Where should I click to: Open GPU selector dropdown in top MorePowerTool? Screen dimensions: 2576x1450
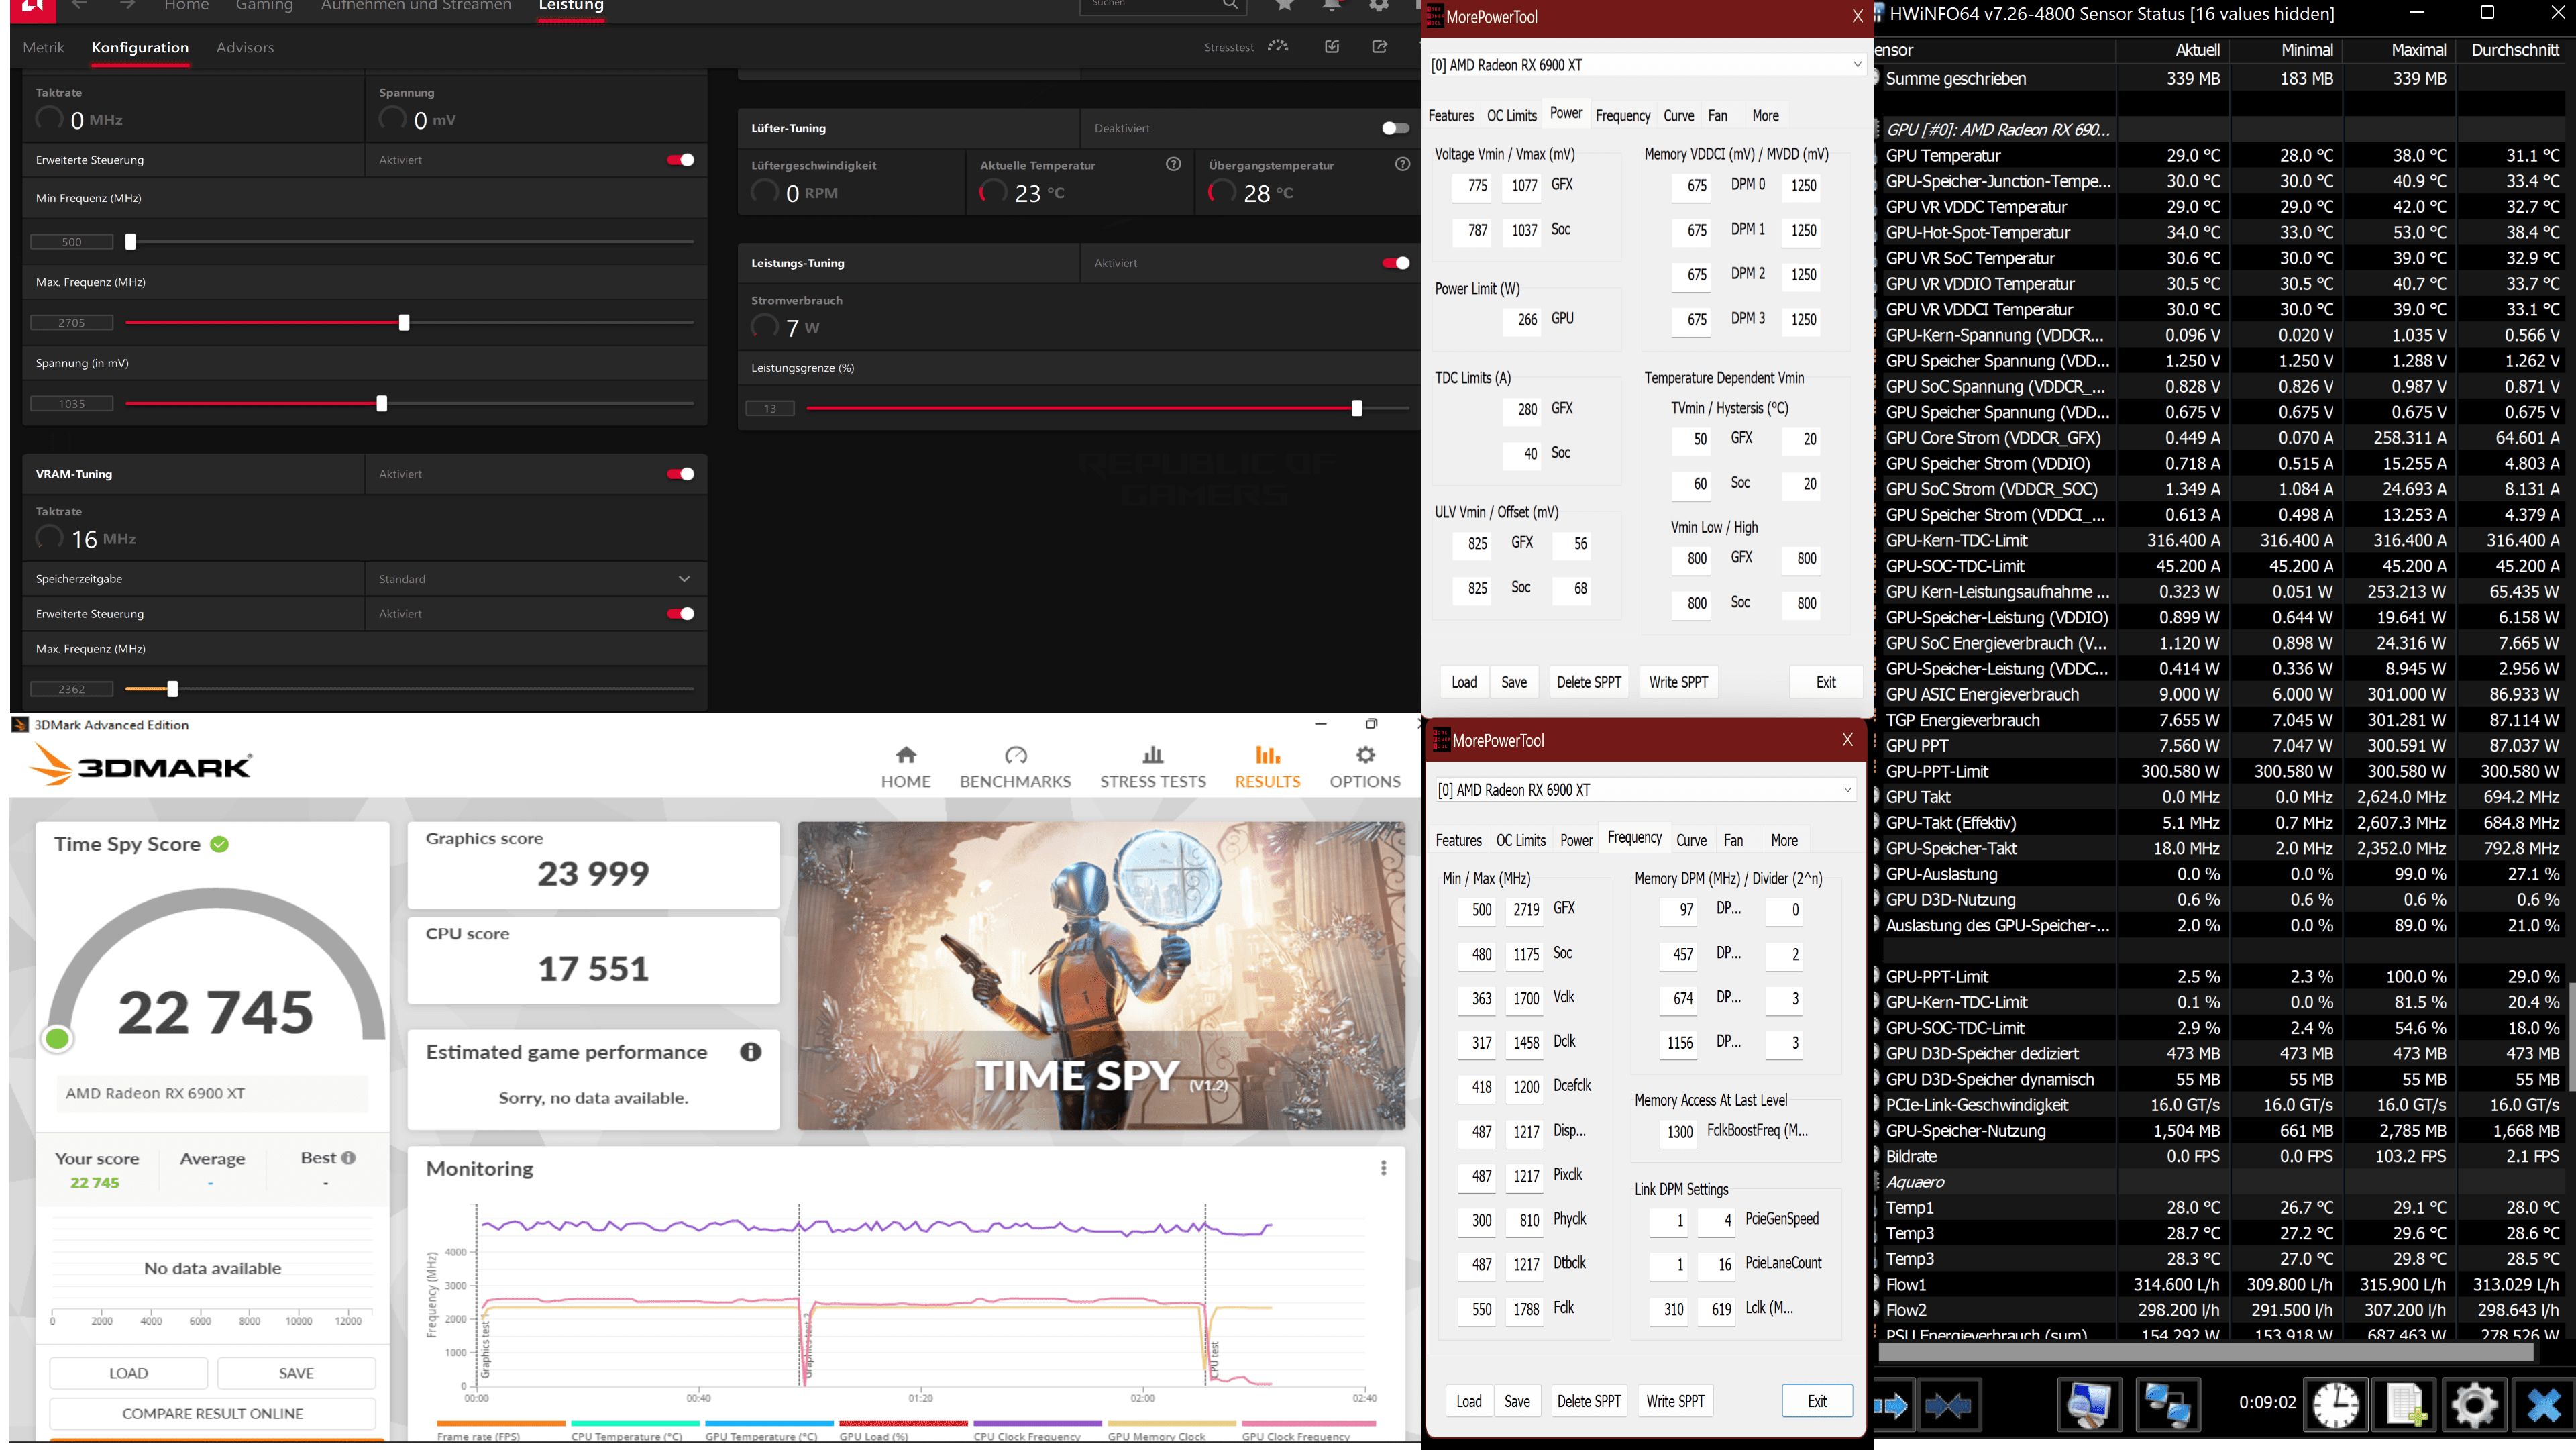tap(1856, 65)
